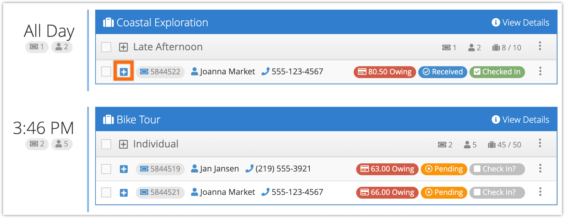Open booking number 5844519 tag
Viewport: 565px width, 218px height.
tap(160, 169)
